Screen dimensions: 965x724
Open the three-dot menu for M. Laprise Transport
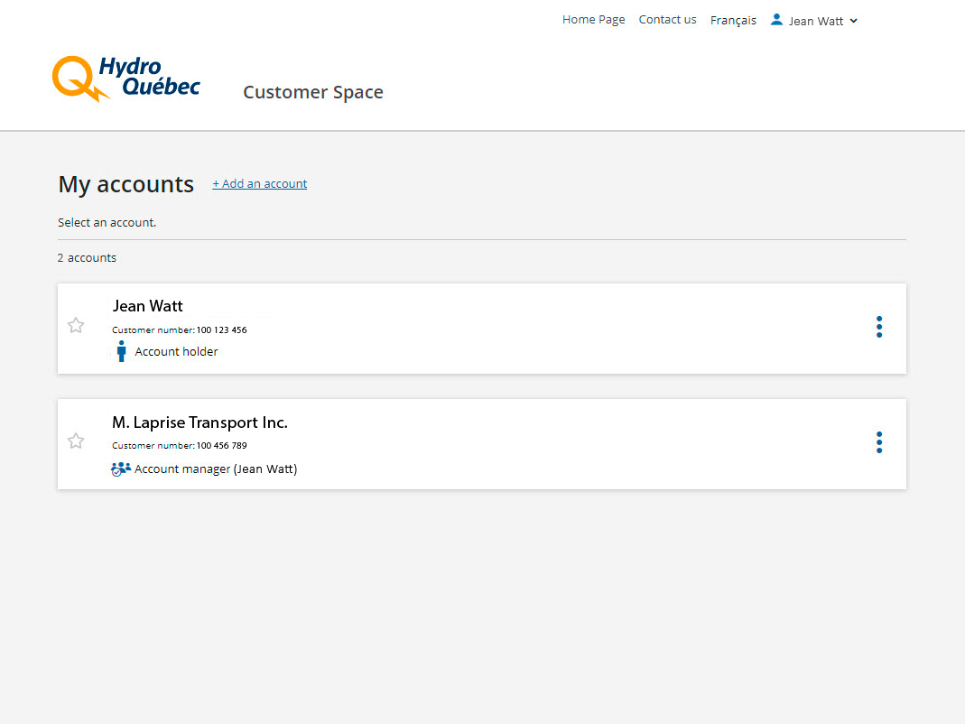point(878,442)
